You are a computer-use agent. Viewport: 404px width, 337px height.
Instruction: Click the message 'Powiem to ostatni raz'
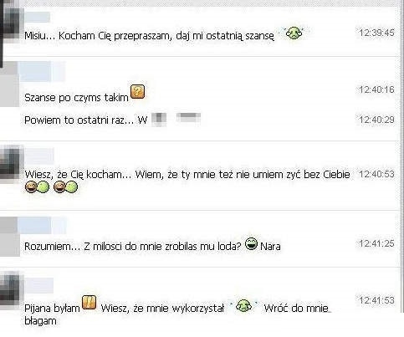(113, 120)
